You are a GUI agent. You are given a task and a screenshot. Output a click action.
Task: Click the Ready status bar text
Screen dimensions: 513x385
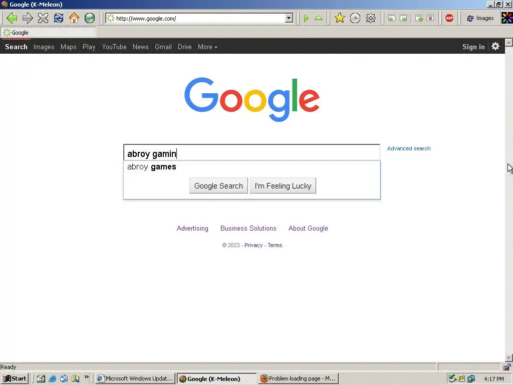[8, 367]
